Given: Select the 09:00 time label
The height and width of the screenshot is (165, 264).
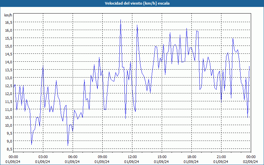Looking at the screenshot, I should pos(102,157).
